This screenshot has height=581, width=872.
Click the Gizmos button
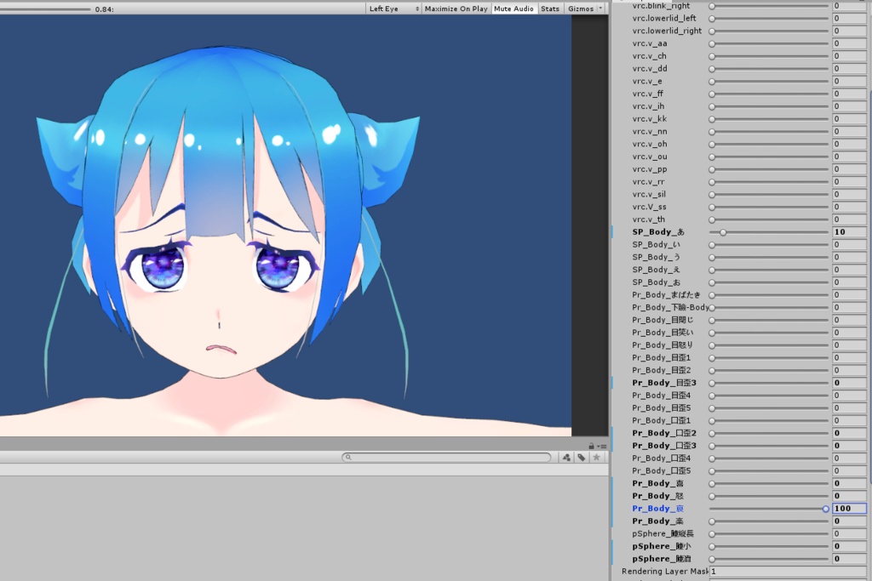click(580, 9)
